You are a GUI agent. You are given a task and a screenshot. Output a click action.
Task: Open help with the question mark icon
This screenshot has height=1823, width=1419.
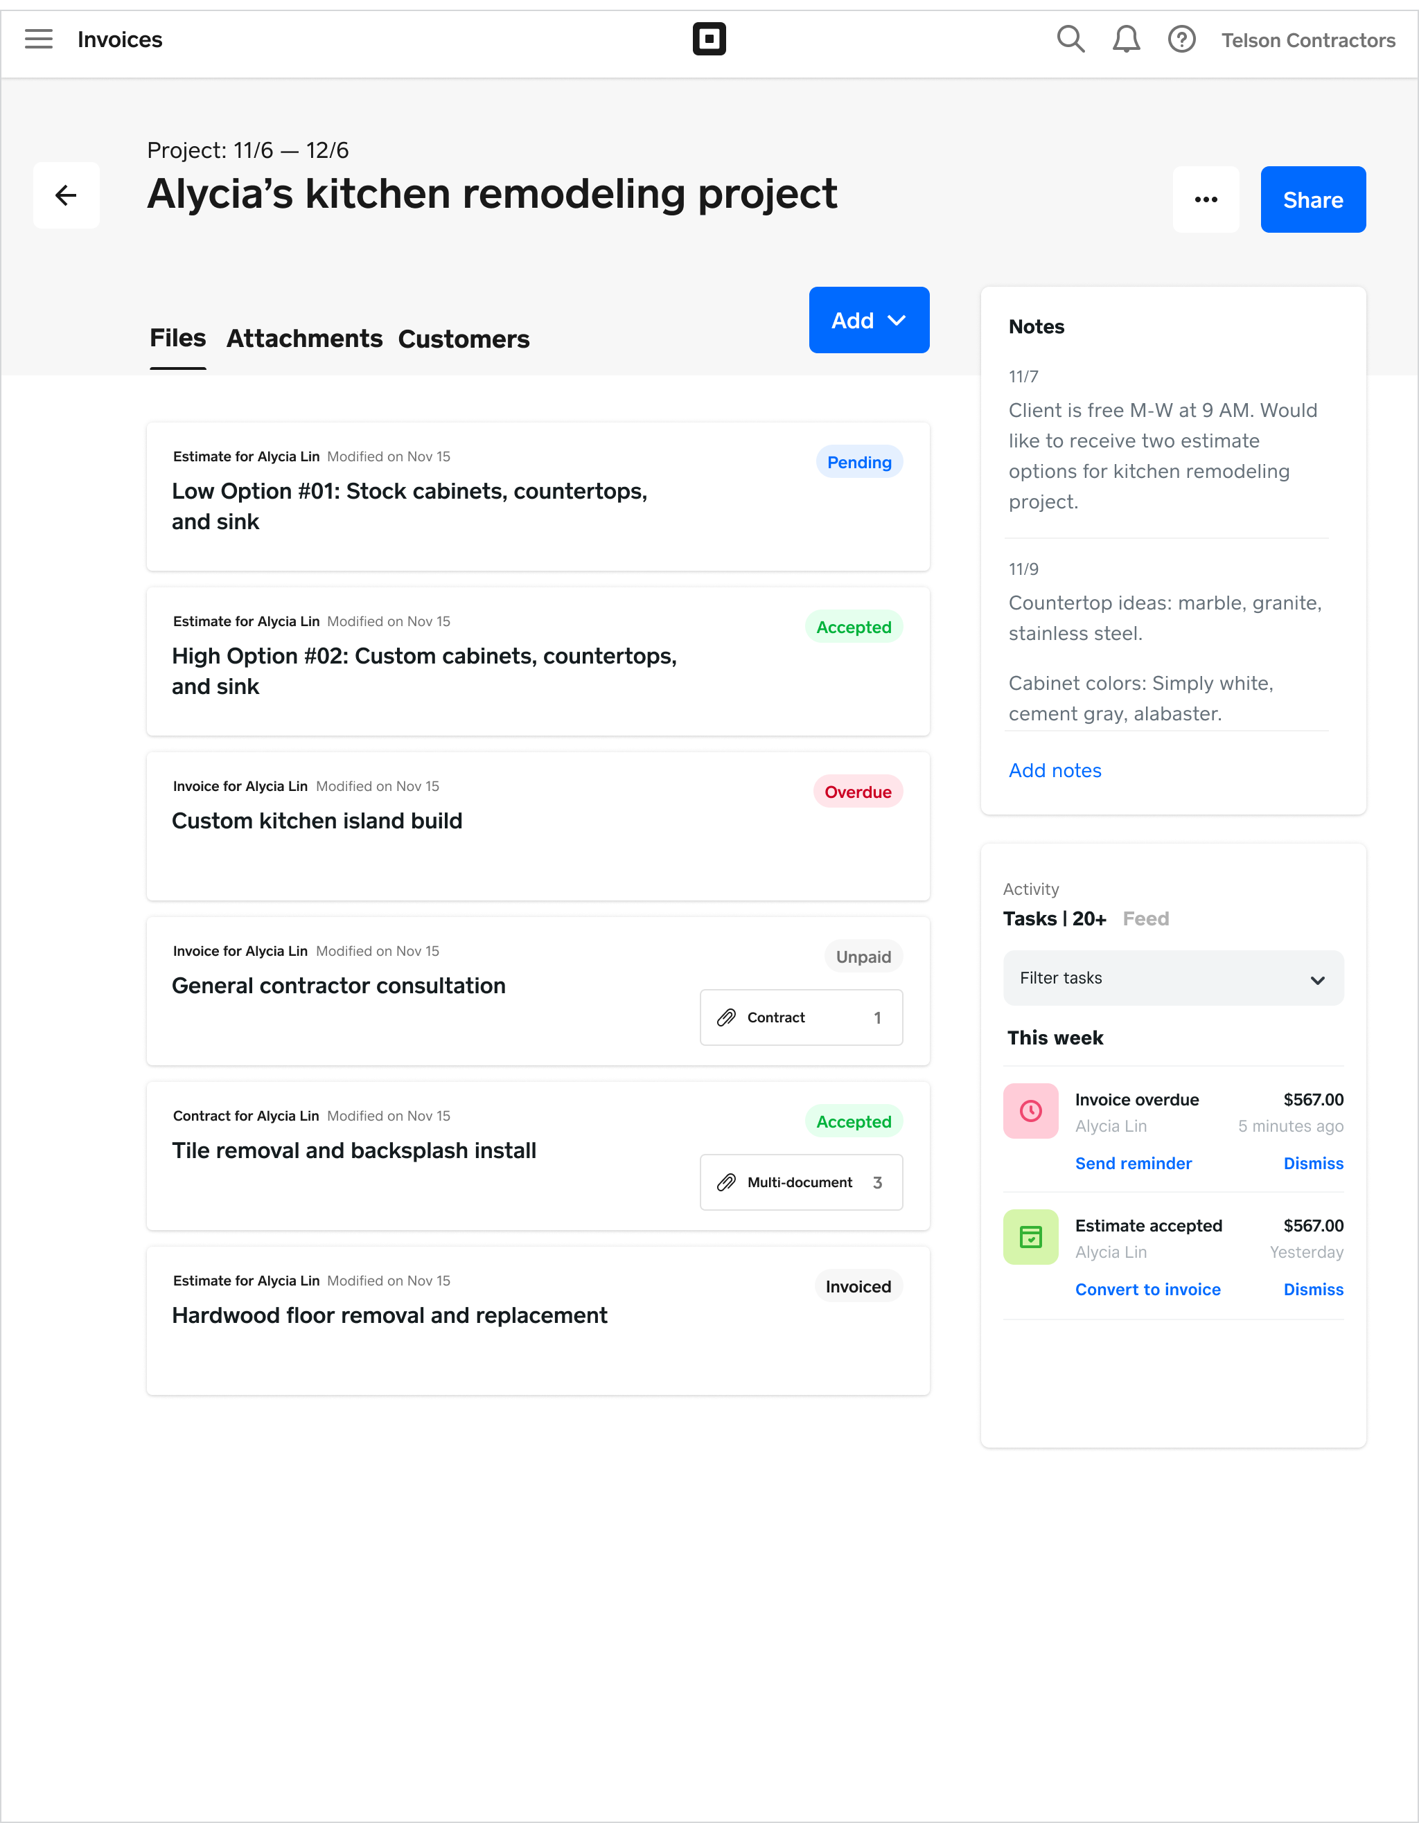[1182, 38]
